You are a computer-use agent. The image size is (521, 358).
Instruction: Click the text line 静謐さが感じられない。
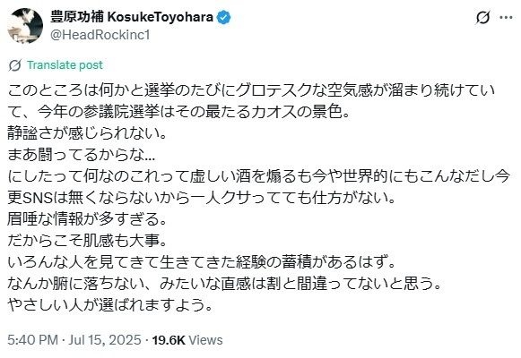point(87,133)
